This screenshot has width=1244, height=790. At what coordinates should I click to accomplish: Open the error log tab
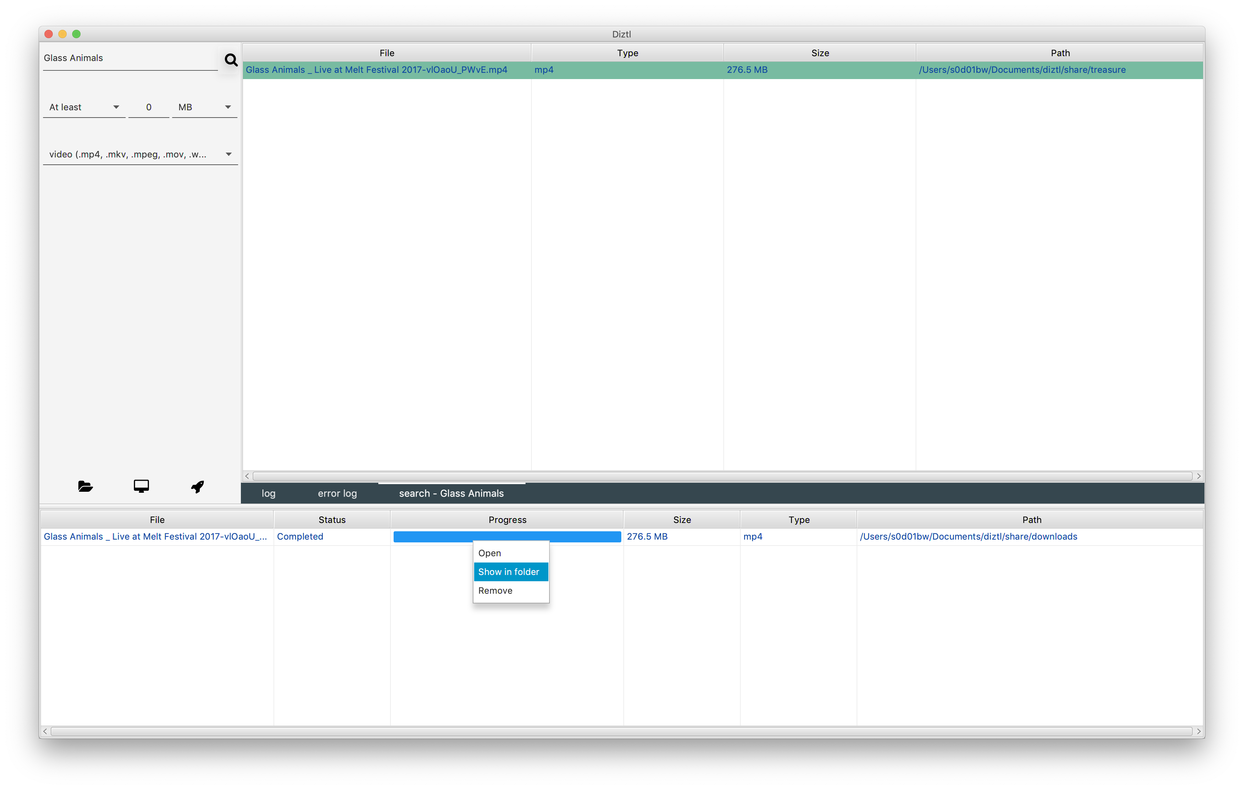(337, 493)
